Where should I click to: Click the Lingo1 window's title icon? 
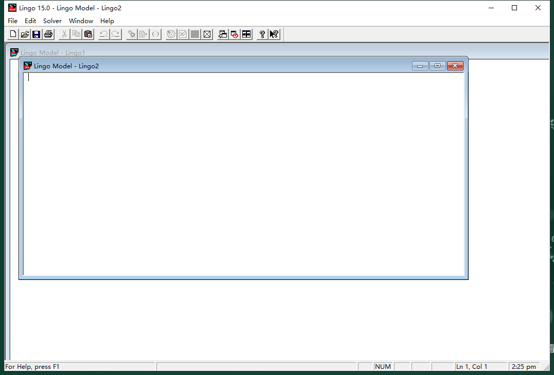coord(14,52)
